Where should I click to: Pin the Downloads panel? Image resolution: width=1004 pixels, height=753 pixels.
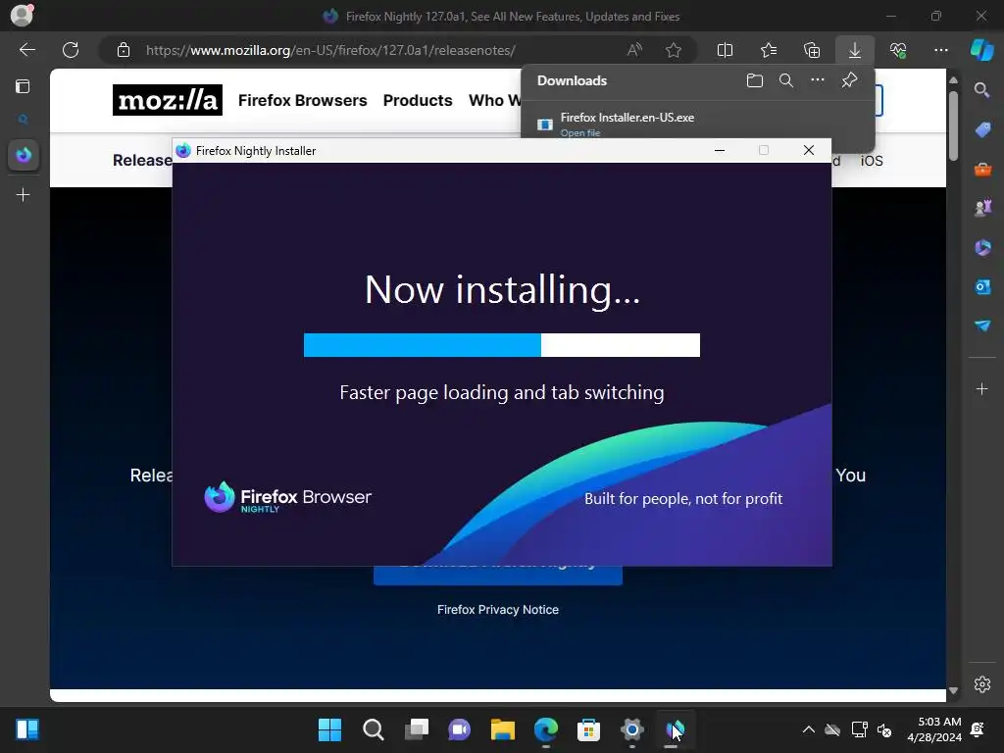(x=849, y=80)
